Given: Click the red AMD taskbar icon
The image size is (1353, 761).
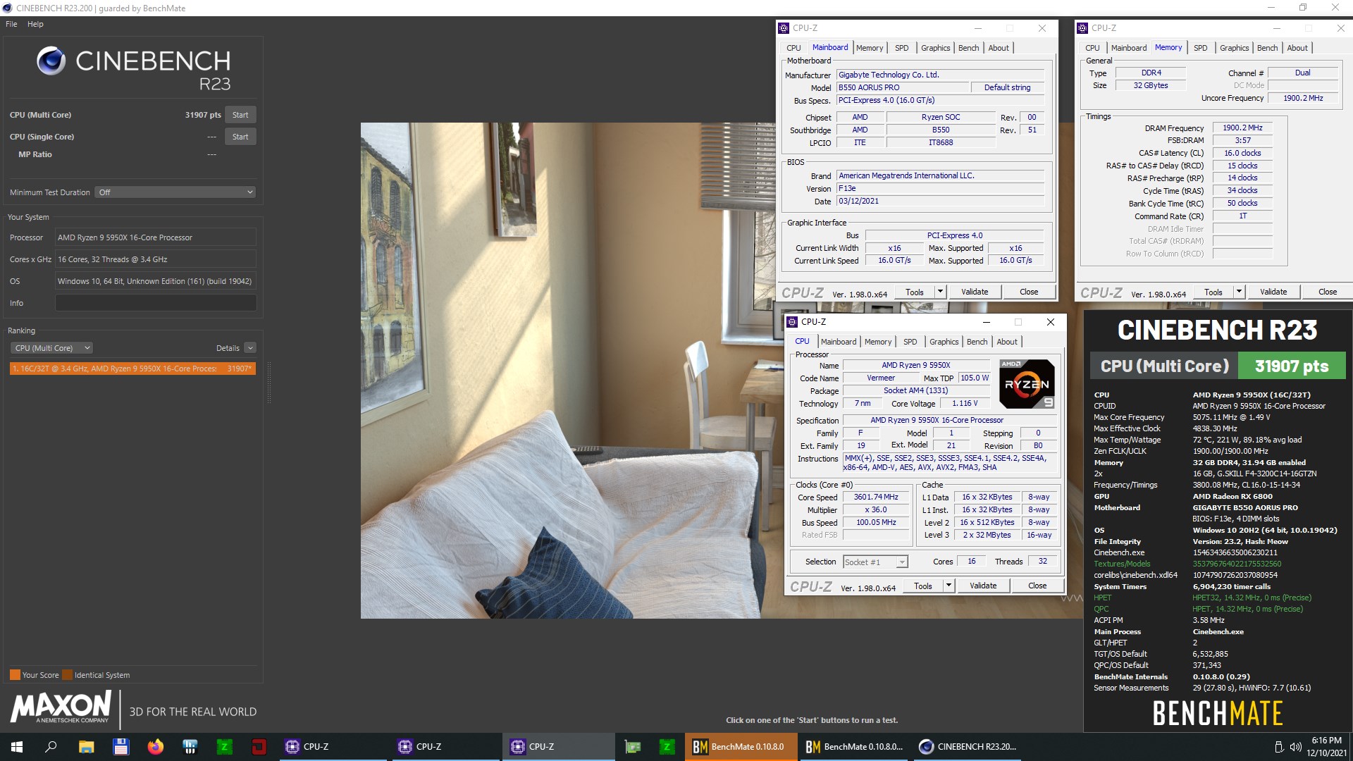Looking at the screenshot, I should 259,747.
